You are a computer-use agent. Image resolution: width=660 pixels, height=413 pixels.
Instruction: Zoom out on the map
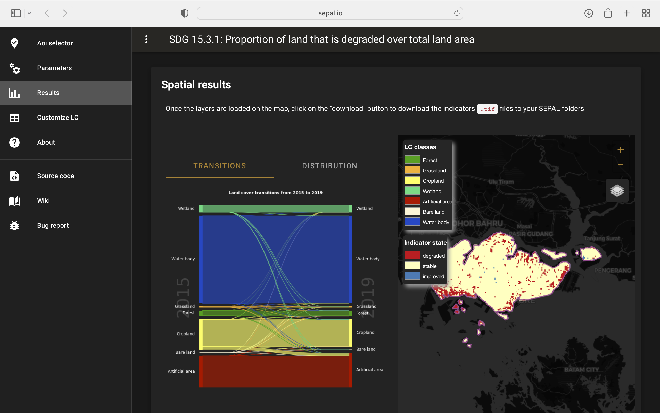[x=621, y=165]
